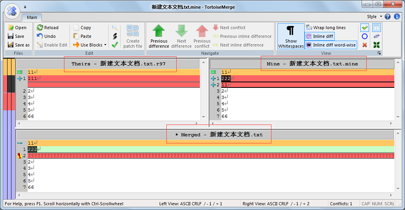Select Next inline difference

click(238, 45)
